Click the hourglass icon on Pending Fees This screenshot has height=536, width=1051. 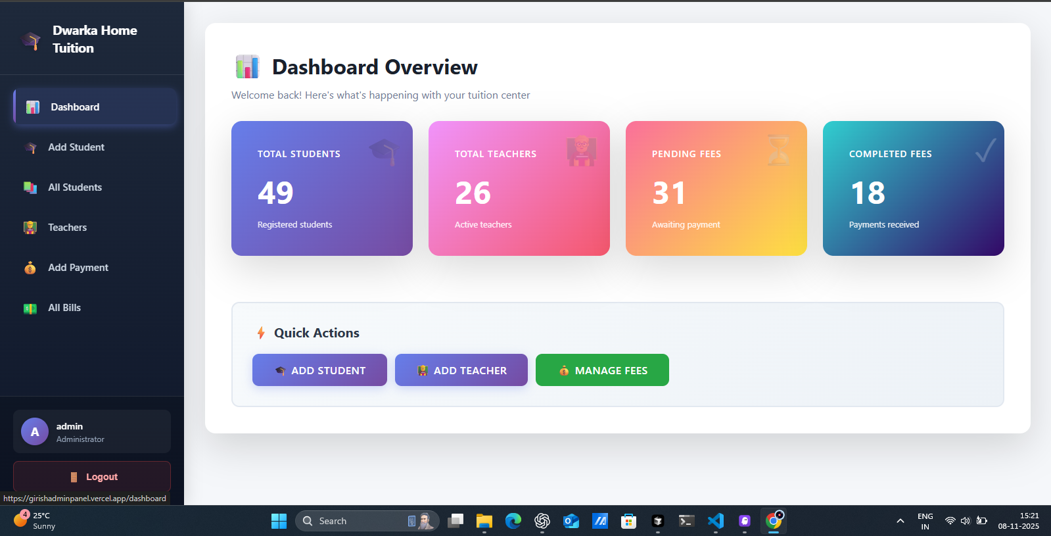778,150
